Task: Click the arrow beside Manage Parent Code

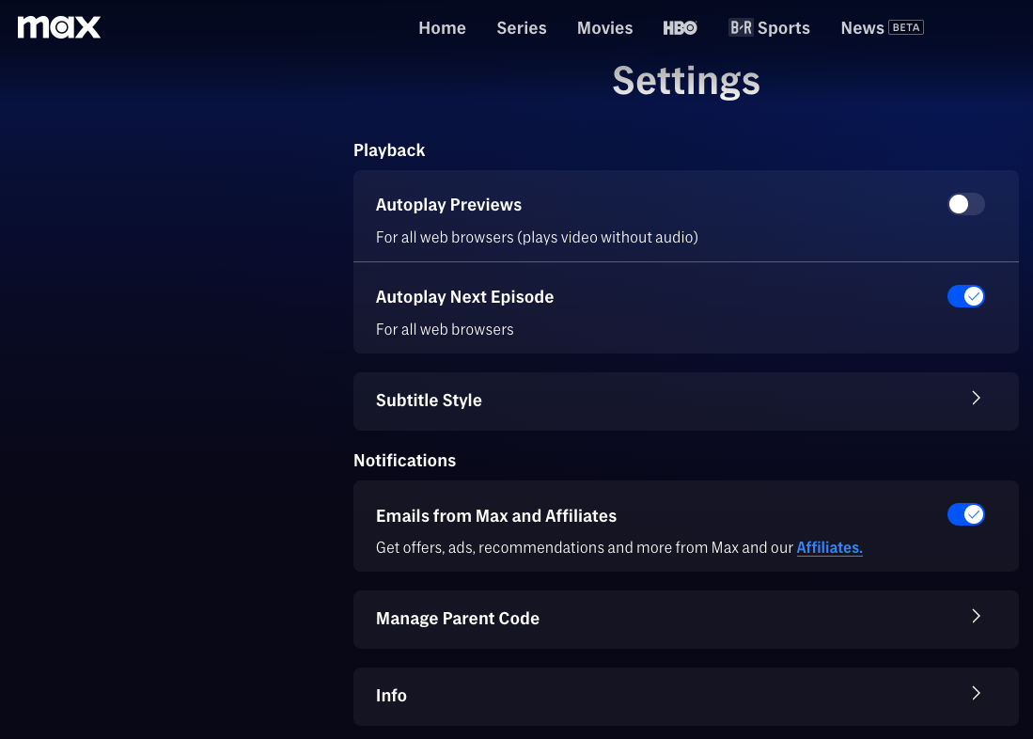Action: coord(976,616)
